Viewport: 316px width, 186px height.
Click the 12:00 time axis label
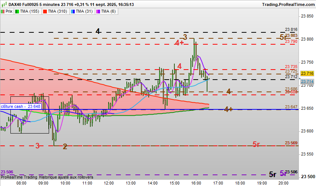click(109, 183)
